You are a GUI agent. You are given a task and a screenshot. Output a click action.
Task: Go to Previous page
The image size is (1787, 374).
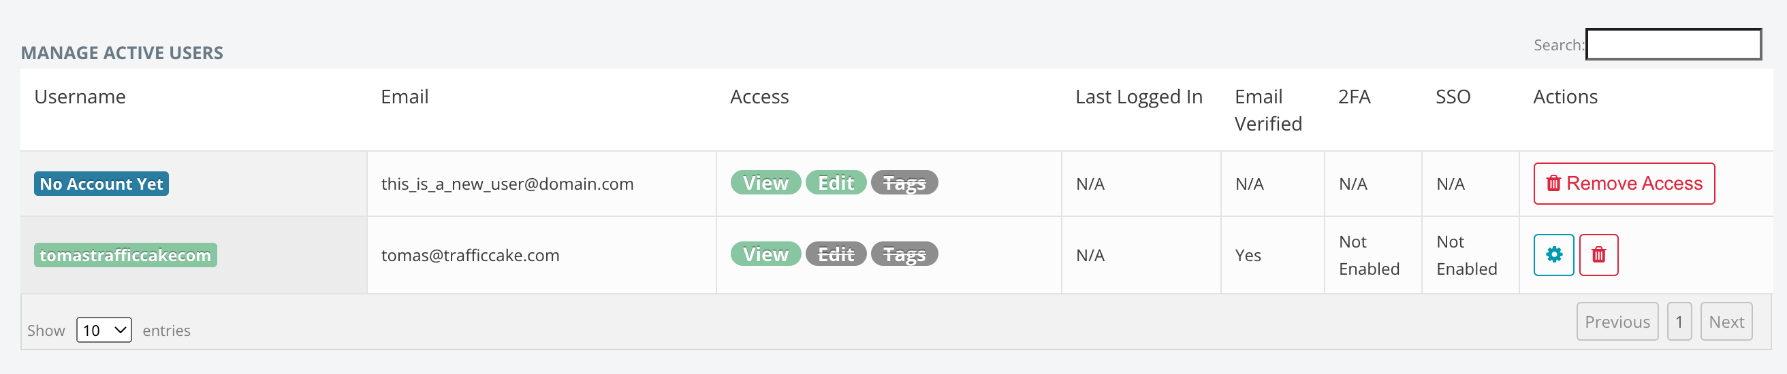pos(1617,322)
